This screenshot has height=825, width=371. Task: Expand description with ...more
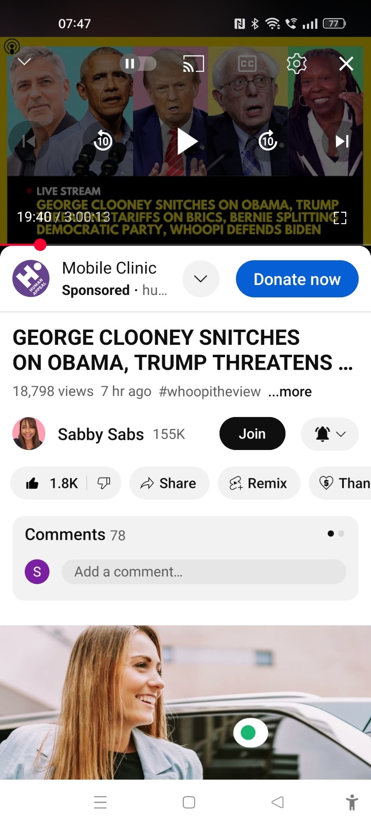[x=290, y=391]
